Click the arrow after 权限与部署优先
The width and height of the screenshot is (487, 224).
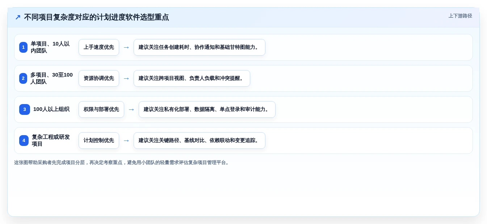[131, 109]
